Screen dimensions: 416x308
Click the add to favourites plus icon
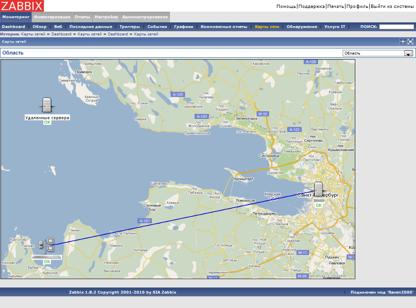click(x=403, y=41)
